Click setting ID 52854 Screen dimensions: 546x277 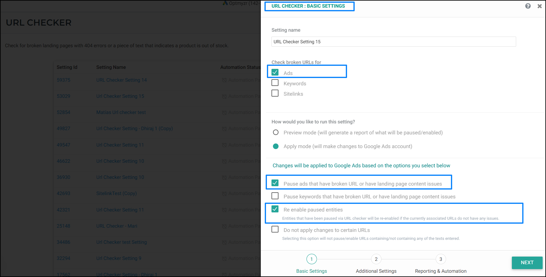(x=63, y=112)
